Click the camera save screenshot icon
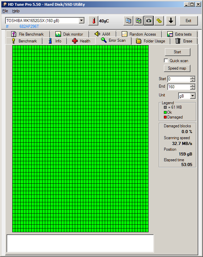Image resolution: width=203 pixels, height=257 pixels. [149, 21]
